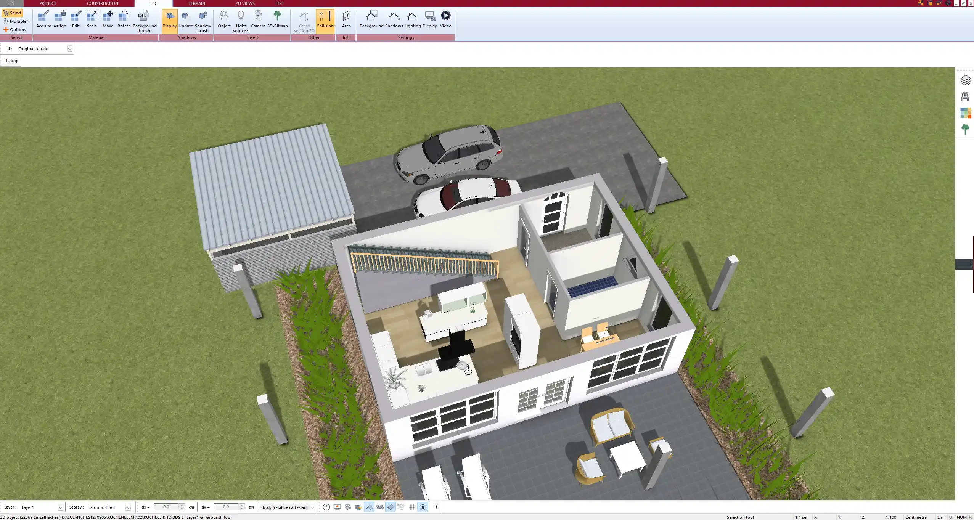Increase dx value with up arrow
The width and height of the screenshot is (974, 520).
pyautogui.click(x=182, y=505)
